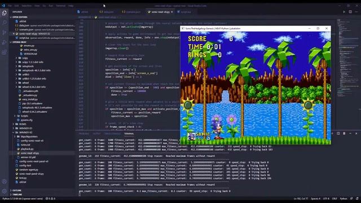Open editor More Actions ellipsis menu
This screenshot has height=203, width=361.
(x=356, y=12)
